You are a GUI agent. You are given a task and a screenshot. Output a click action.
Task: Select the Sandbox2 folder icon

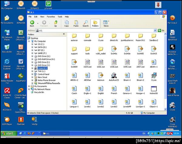click(x=154, y=36)
